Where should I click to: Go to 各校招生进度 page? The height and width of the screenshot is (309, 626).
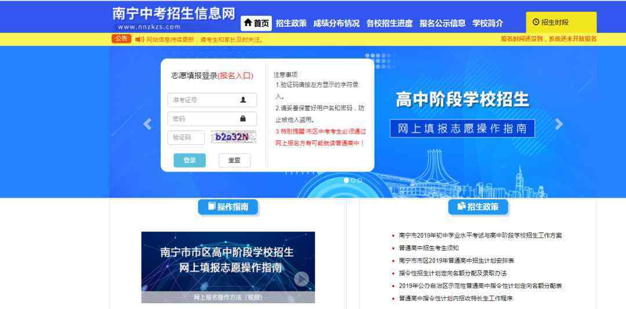click(x=390, y=23)
